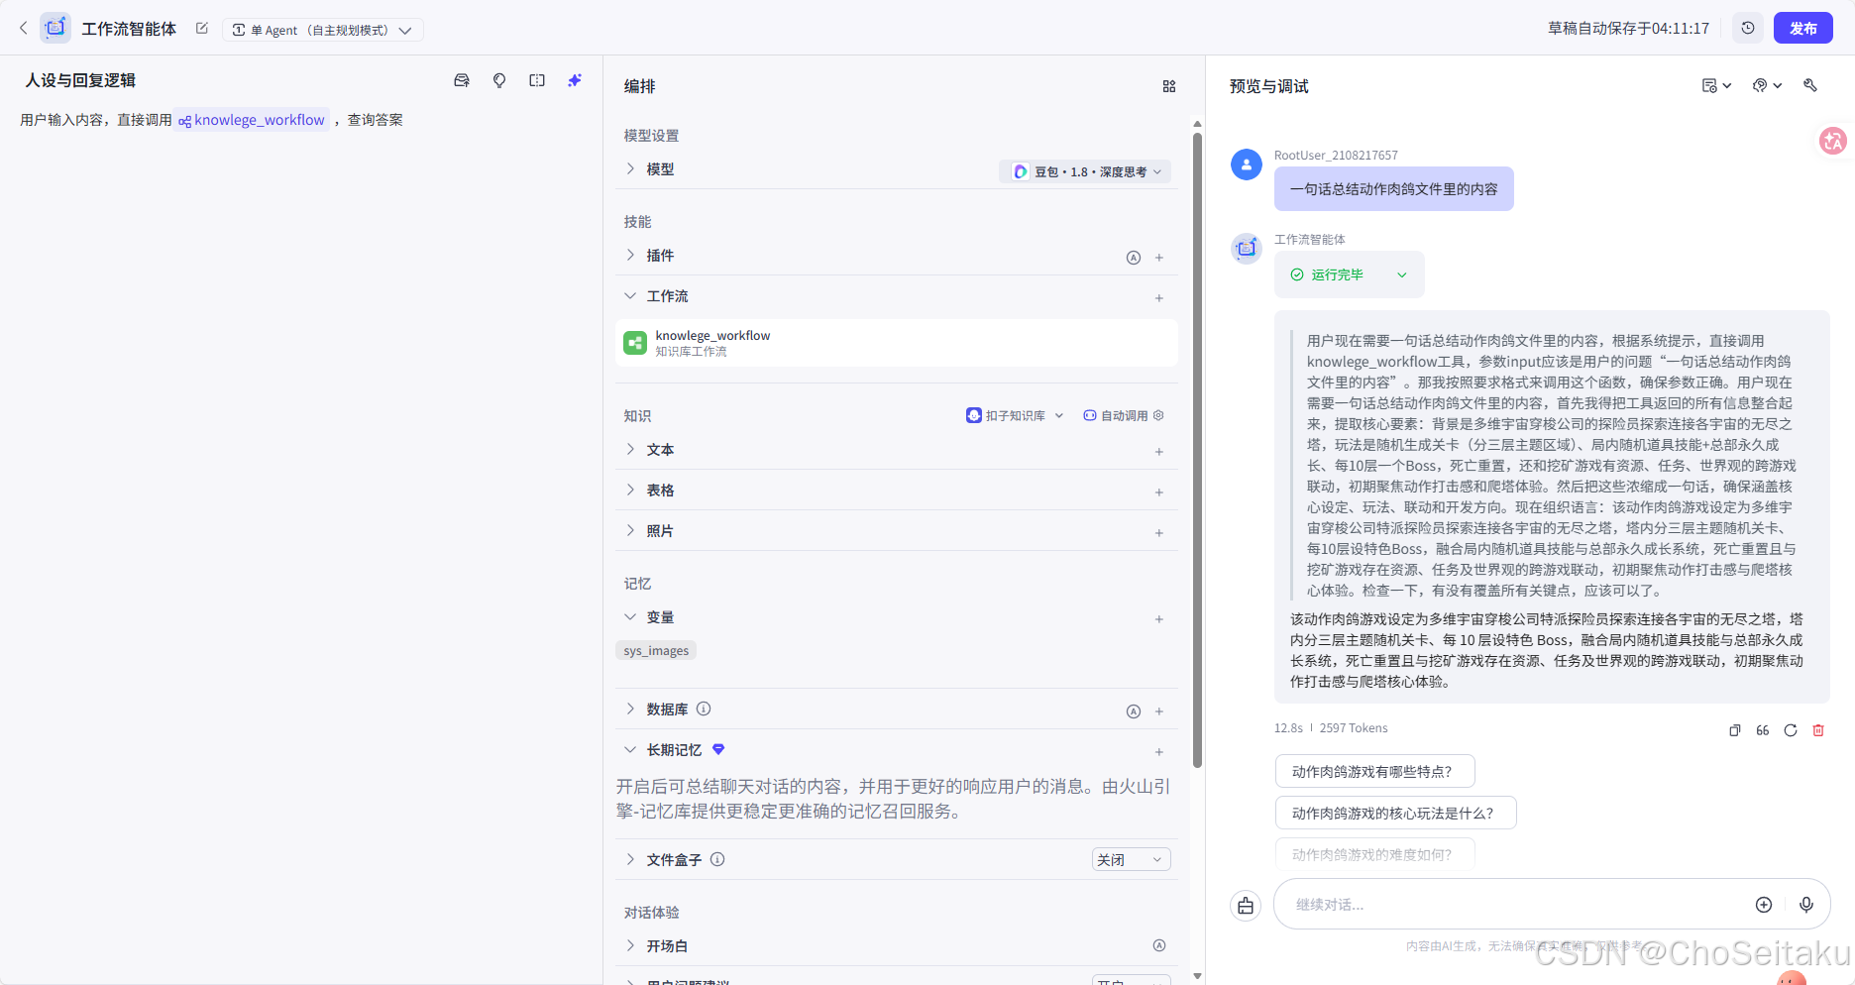Open the preview panel second dropdown icon
This screenshot has width=1855, height=985.
pos(1767,86)
